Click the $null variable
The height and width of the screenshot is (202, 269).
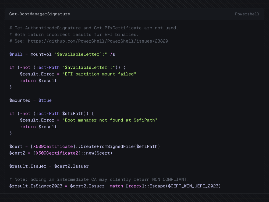[16, 54]
